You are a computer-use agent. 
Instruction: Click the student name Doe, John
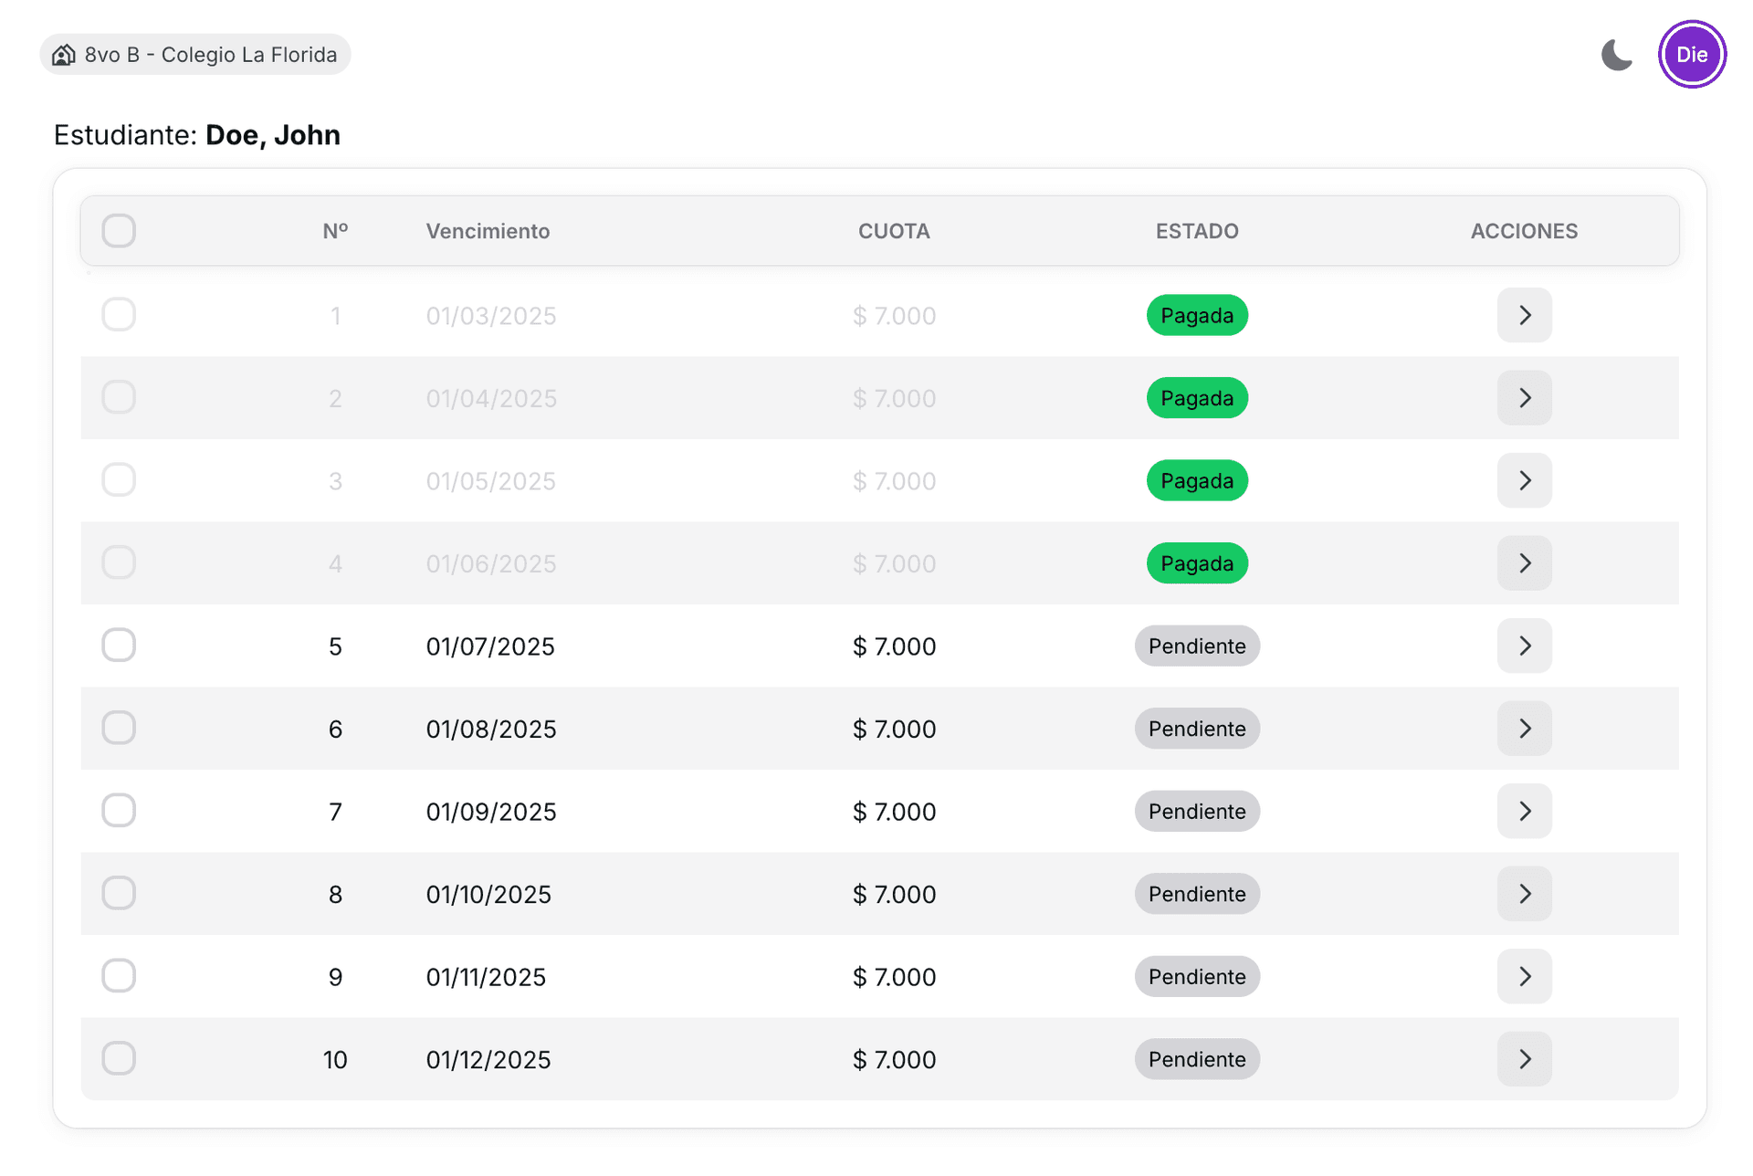tap(273, 135)
